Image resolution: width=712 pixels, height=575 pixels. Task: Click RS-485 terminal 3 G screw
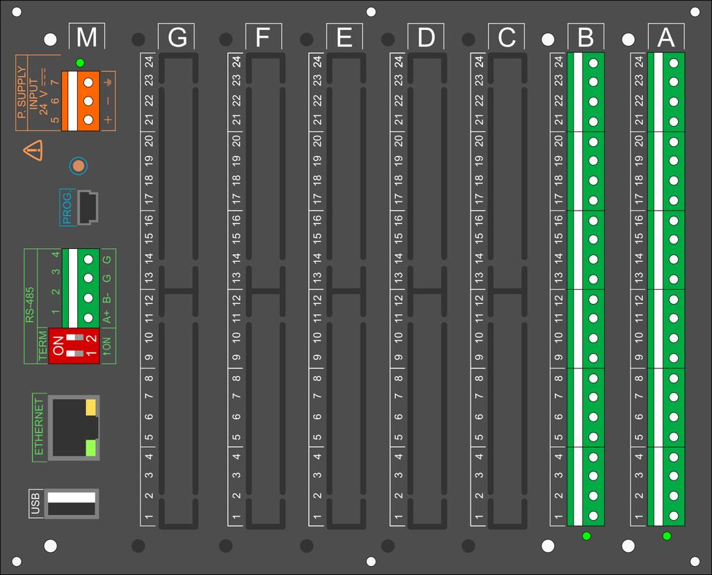click(x=88, y=278)
